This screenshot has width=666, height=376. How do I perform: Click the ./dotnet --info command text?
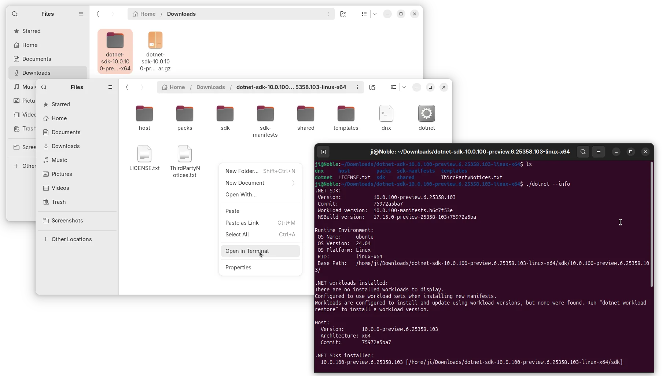(548, 184)
